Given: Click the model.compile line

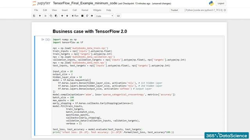Looking at the screenshot, I should [x=114, y=94].
